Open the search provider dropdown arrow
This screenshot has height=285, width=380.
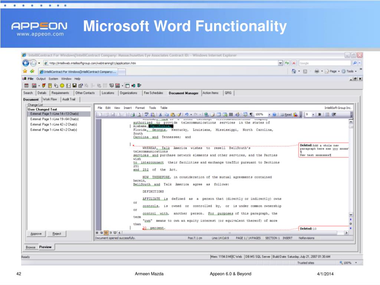(x=359, y=63)
